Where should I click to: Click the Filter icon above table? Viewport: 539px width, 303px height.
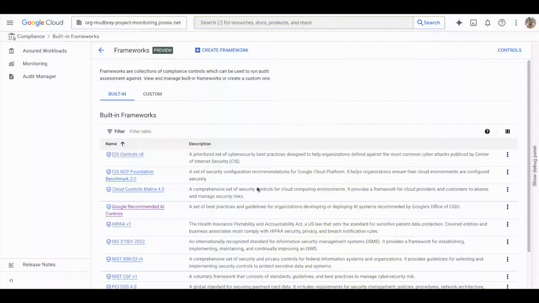click(x=109, y=131)
